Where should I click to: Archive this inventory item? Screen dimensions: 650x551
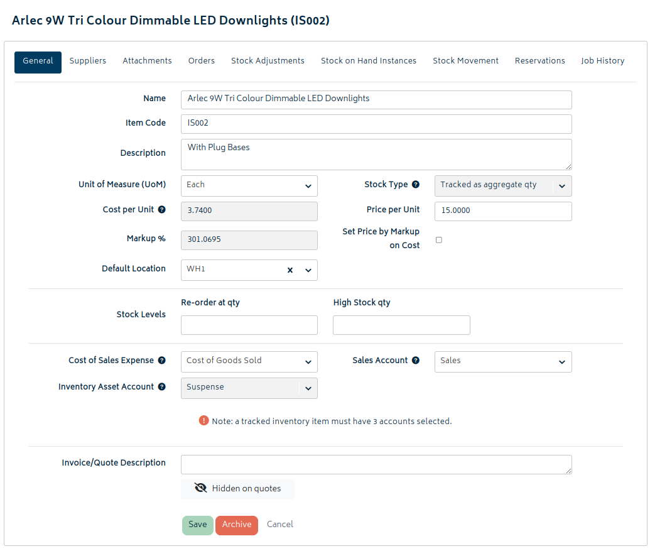tap(237, 525)
